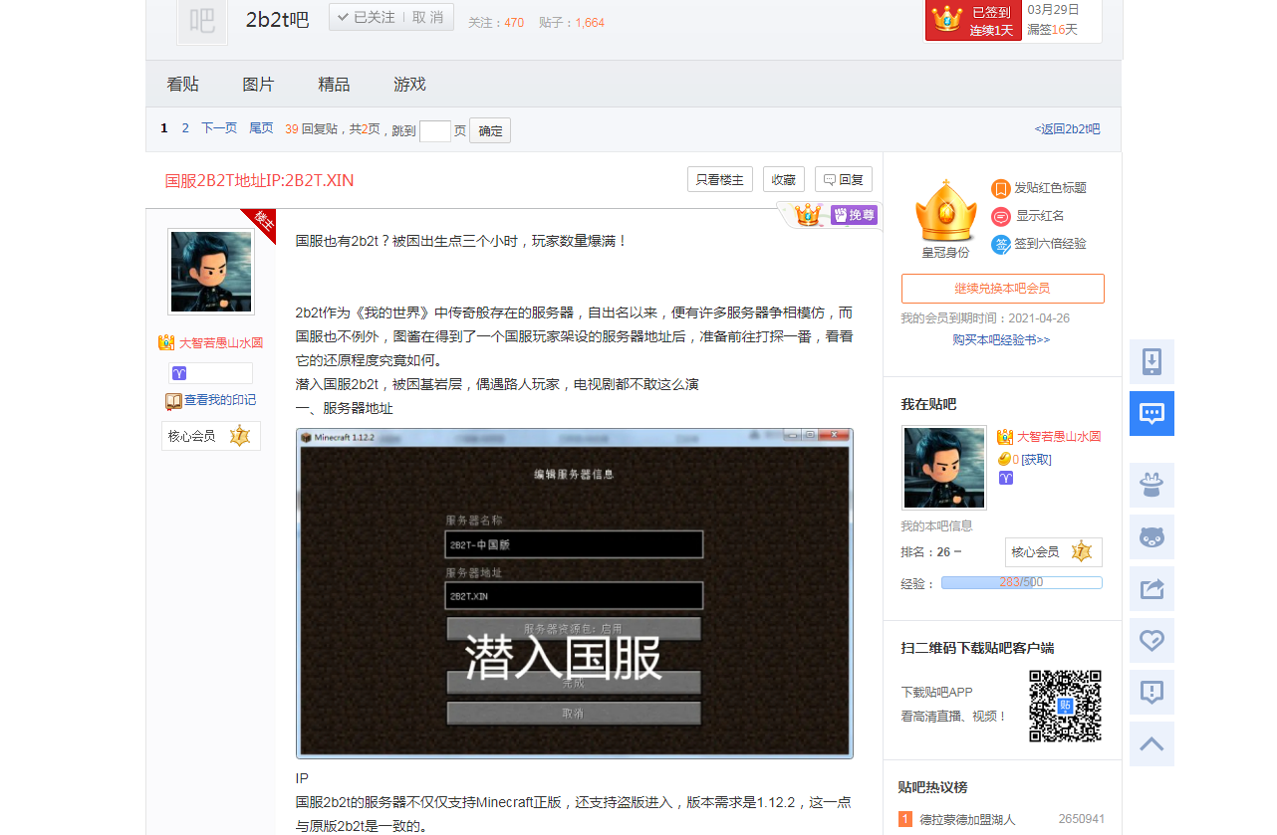Click the QR code for Tieba app
The image size is (1277, 835).
pos(1065,706)
